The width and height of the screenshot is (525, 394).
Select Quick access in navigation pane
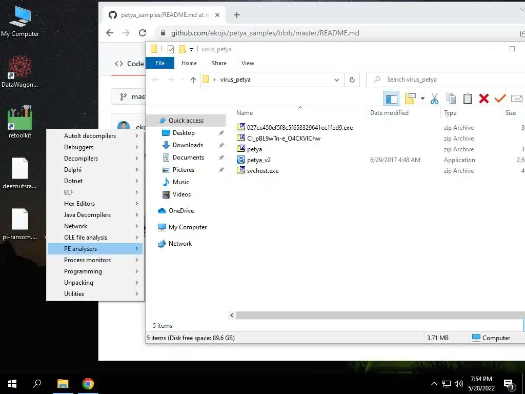[x=186, y=120]
